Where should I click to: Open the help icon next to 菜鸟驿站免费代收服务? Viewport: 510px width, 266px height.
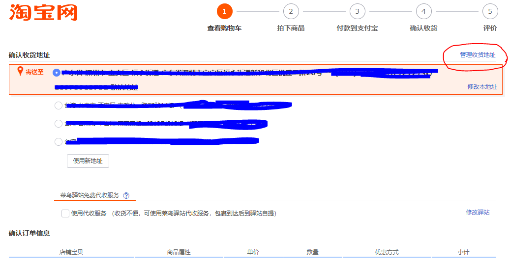126,195
